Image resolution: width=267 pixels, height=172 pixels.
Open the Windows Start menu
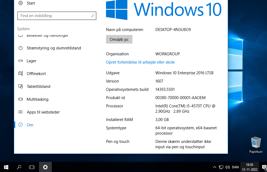coord(6,167)
